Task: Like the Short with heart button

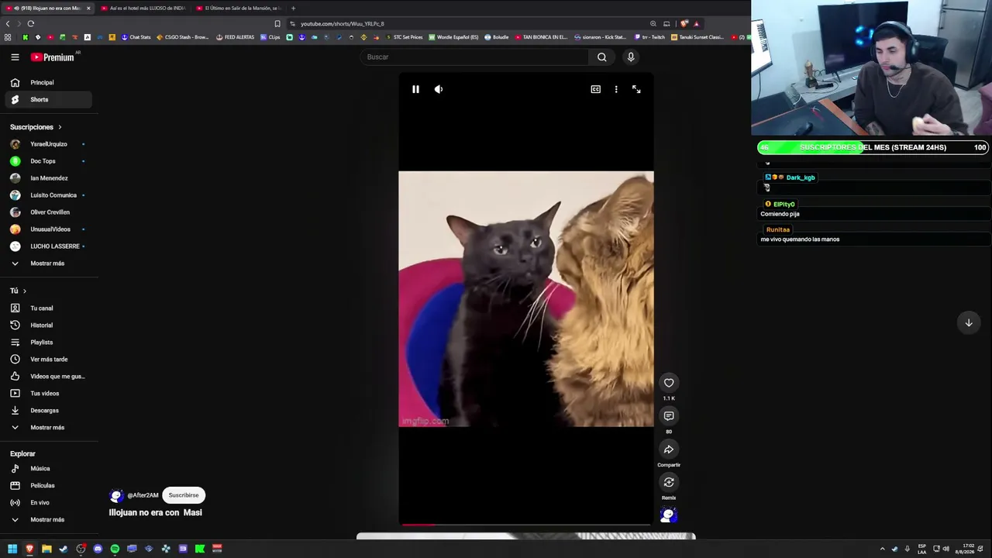Action: [x=669, y=382]
